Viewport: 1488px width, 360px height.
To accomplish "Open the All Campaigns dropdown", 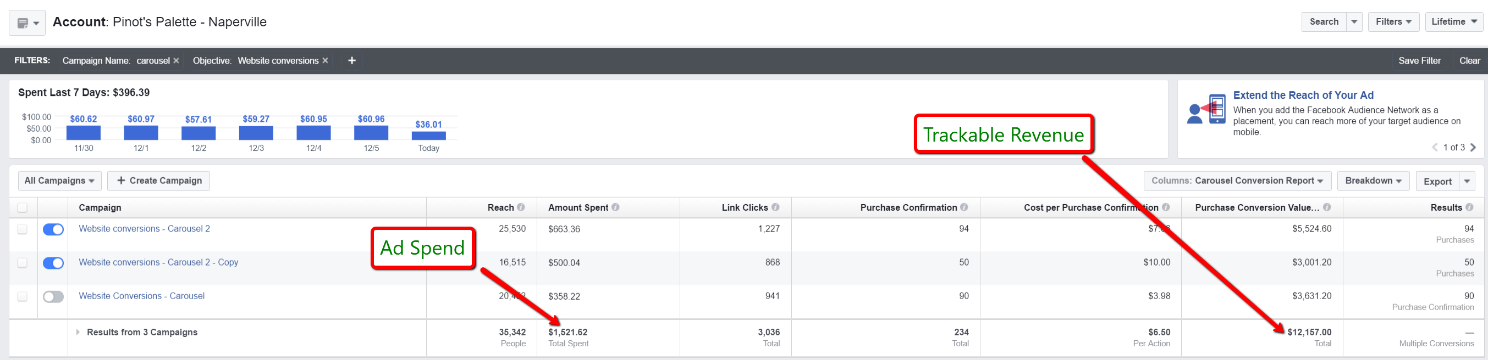I will [x=59, y=181].
